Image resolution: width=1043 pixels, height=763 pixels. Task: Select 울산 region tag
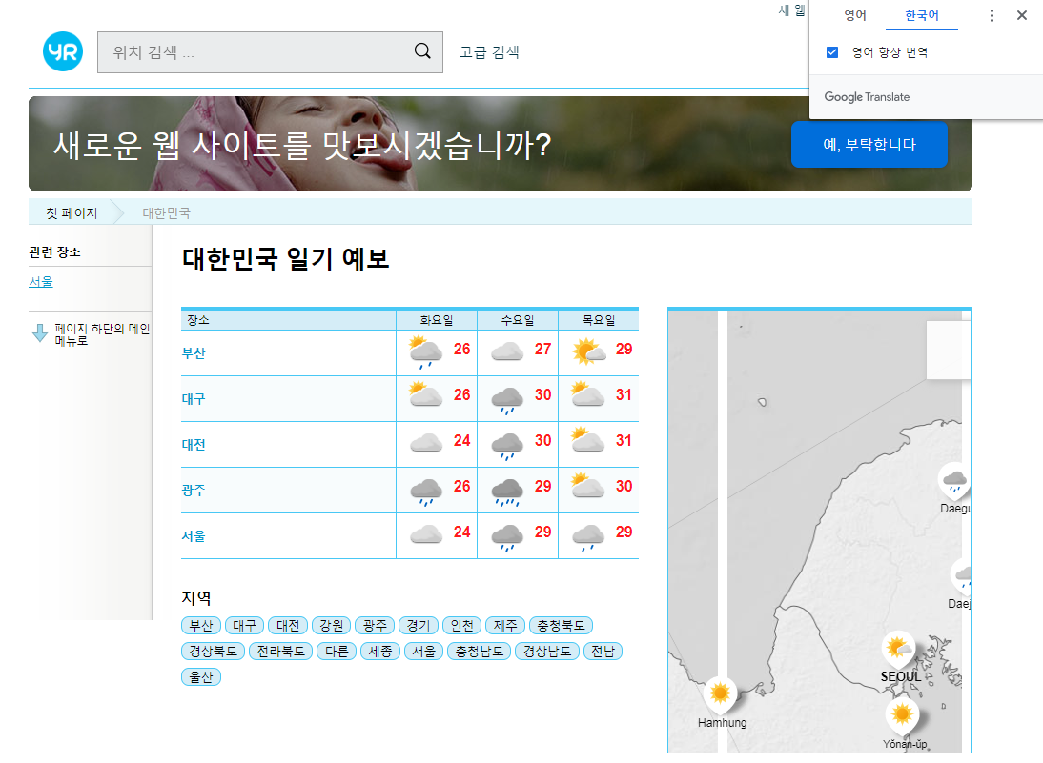[201, 677]
